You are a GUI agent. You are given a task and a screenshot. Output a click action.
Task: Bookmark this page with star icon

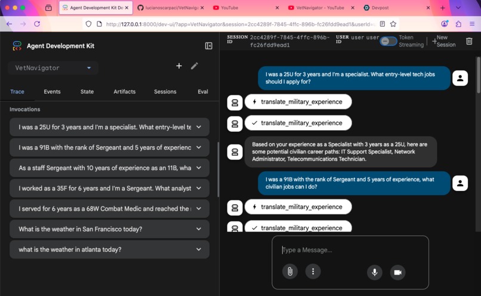pos(393,24)
